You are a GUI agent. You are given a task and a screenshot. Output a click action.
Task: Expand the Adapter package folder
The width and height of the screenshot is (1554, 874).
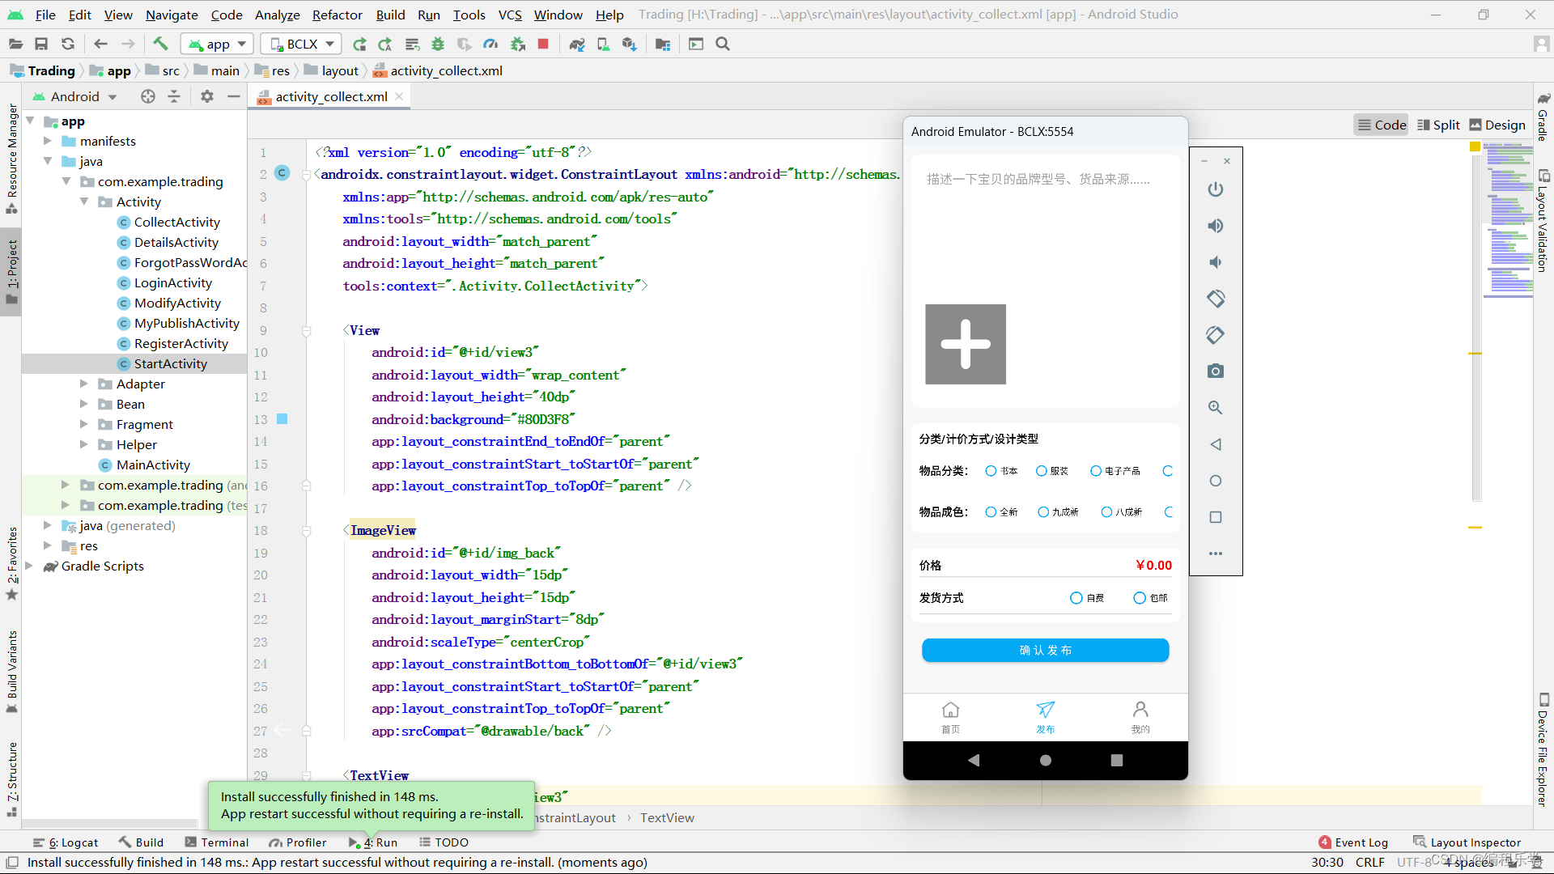click(84, 384)
